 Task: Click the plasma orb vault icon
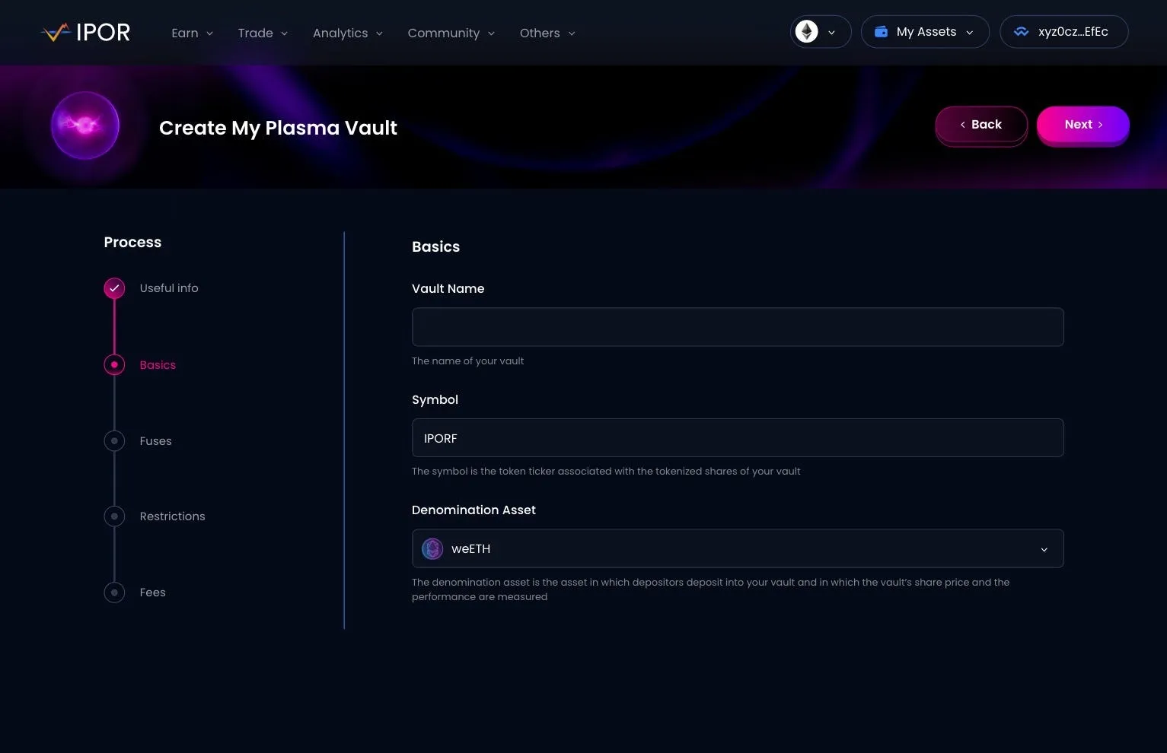tap(84, 125)
